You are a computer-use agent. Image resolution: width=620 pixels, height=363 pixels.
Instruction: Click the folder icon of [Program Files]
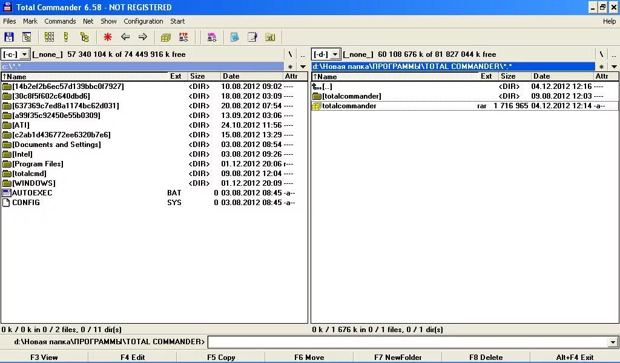[x=6, y=164]
